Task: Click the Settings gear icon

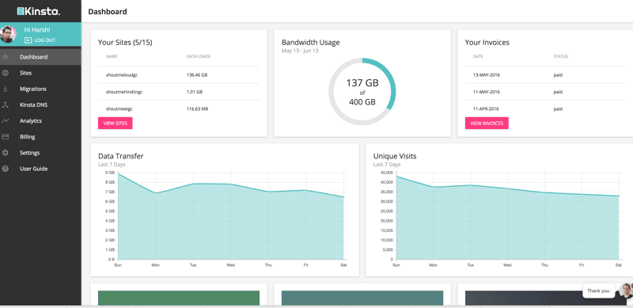Action: pos(6,153)
